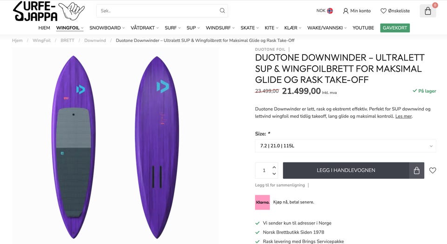Add product to wishlist heart icon

[433, 170]
